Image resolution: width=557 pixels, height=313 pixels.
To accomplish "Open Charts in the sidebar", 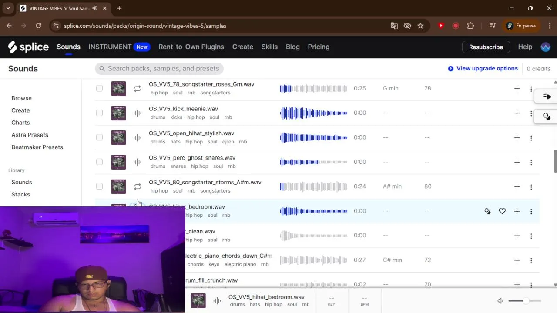I will click(20, 123).
